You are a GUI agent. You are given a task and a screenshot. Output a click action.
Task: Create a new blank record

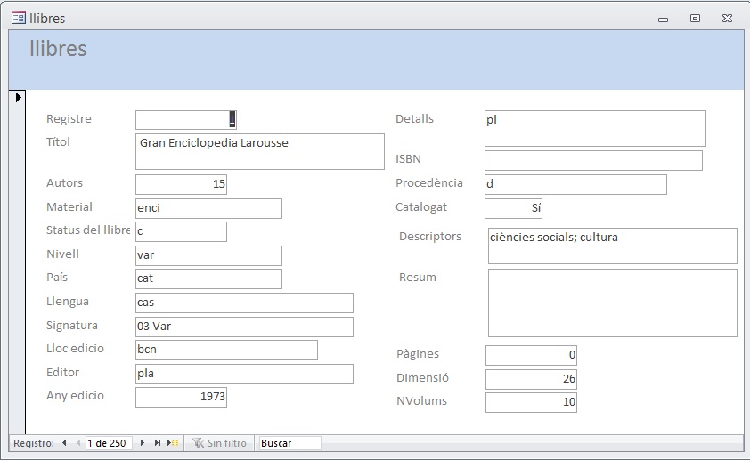tap(173, 443)
